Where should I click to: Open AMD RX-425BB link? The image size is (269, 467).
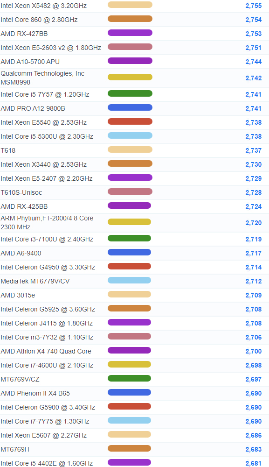tap(24, 206)
